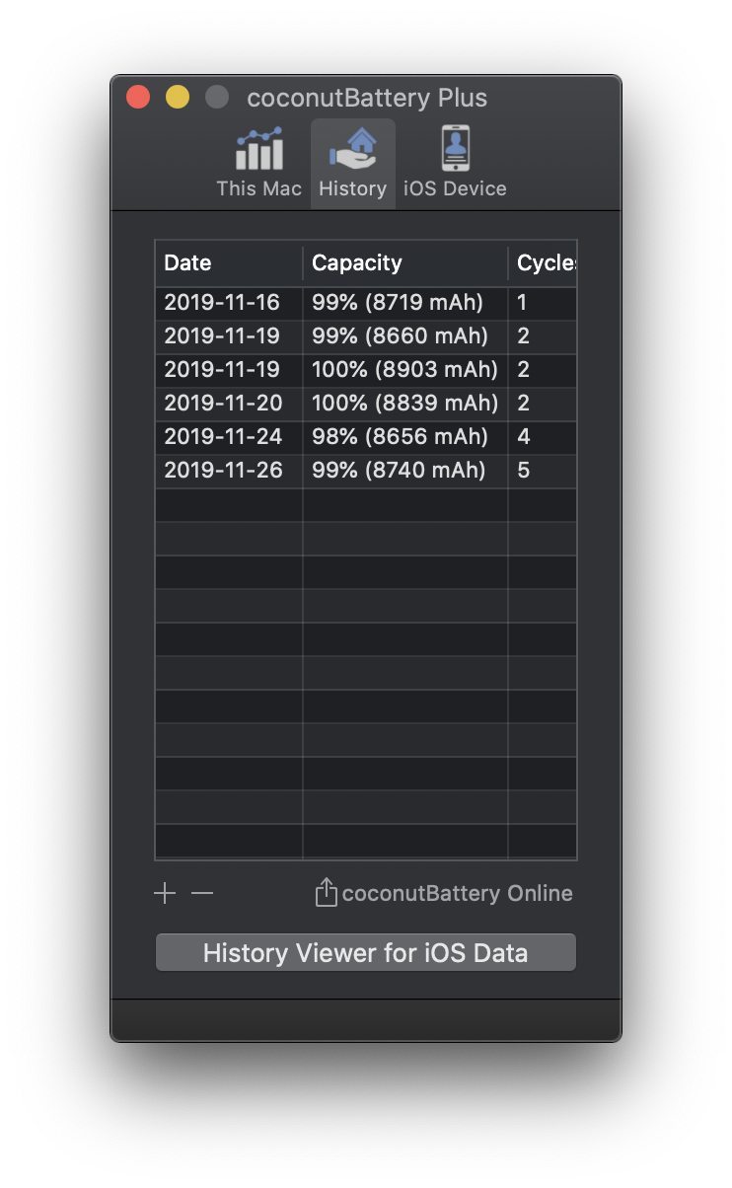The image size is (732, 1188).
Task: Click cycles value 4 in 2019-11-24 row
Action: tap(543, 437)
